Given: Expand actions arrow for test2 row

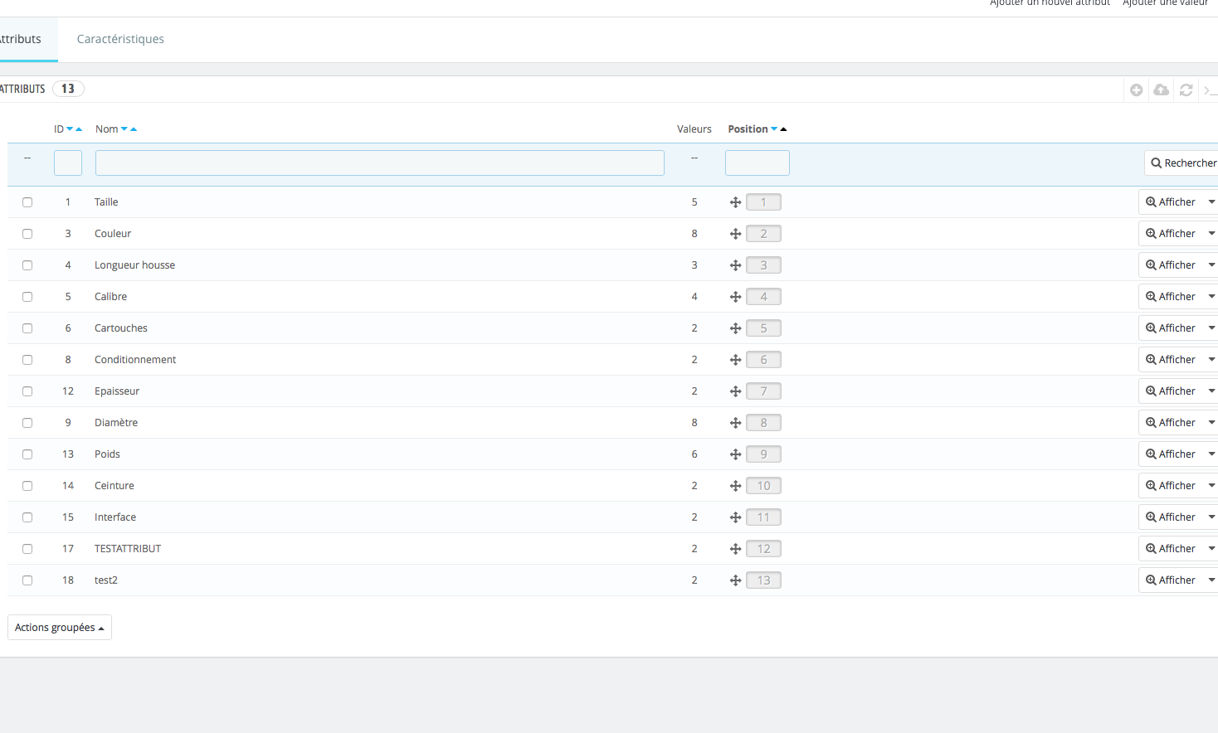Looking at the screenshot, I should coord(1211,580).
